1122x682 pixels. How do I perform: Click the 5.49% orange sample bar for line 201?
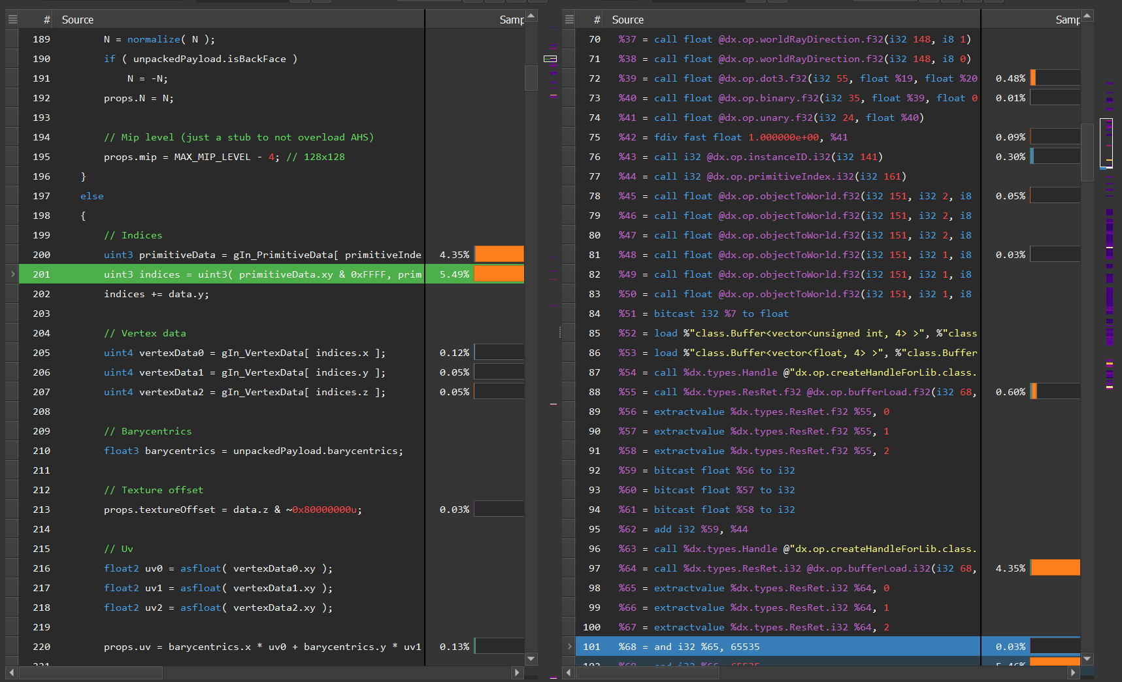499,274
